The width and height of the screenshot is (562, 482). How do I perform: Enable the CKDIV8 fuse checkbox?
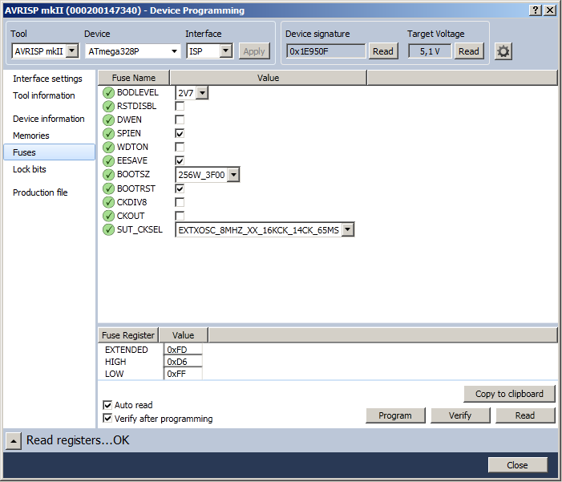(180, 202)
